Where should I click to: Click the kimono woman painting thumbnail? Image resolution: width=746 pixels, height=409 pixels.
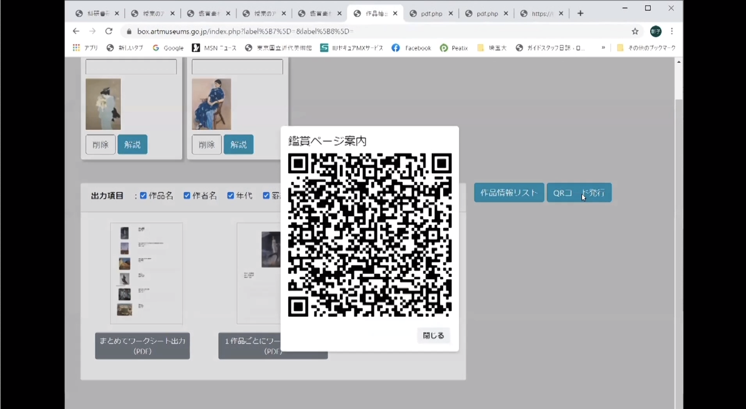click(x=103, y=104)
